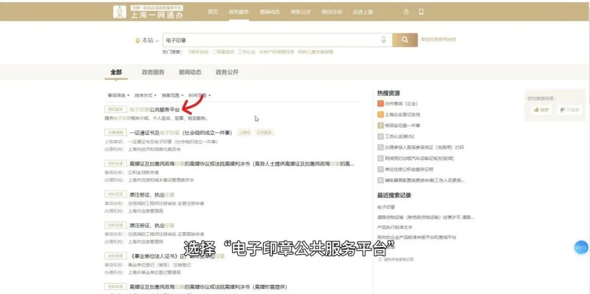This screenshot has width=590, height=294.
Task: Switch to the 政务公开 results tab
Action: point(227,72)
